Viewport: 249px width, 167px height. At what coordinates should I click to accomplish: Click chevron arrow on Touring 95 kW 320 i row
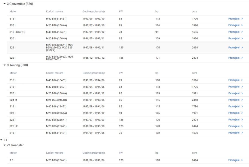242,93
